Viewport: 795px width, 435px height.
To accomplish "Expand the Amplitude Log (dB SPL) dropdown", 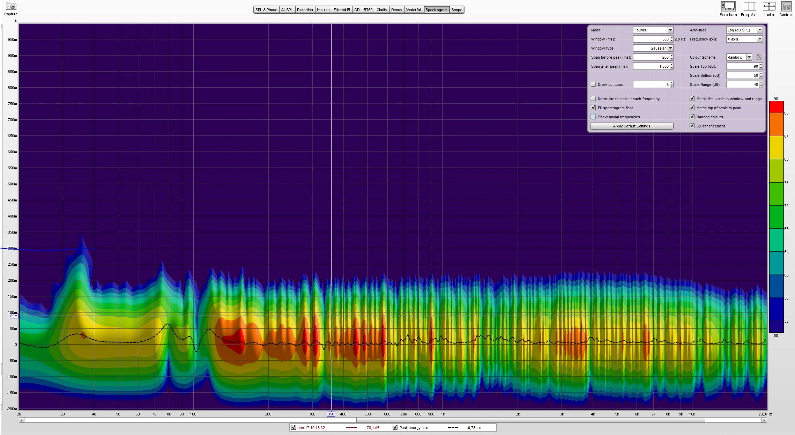I will tap(744, 30).
